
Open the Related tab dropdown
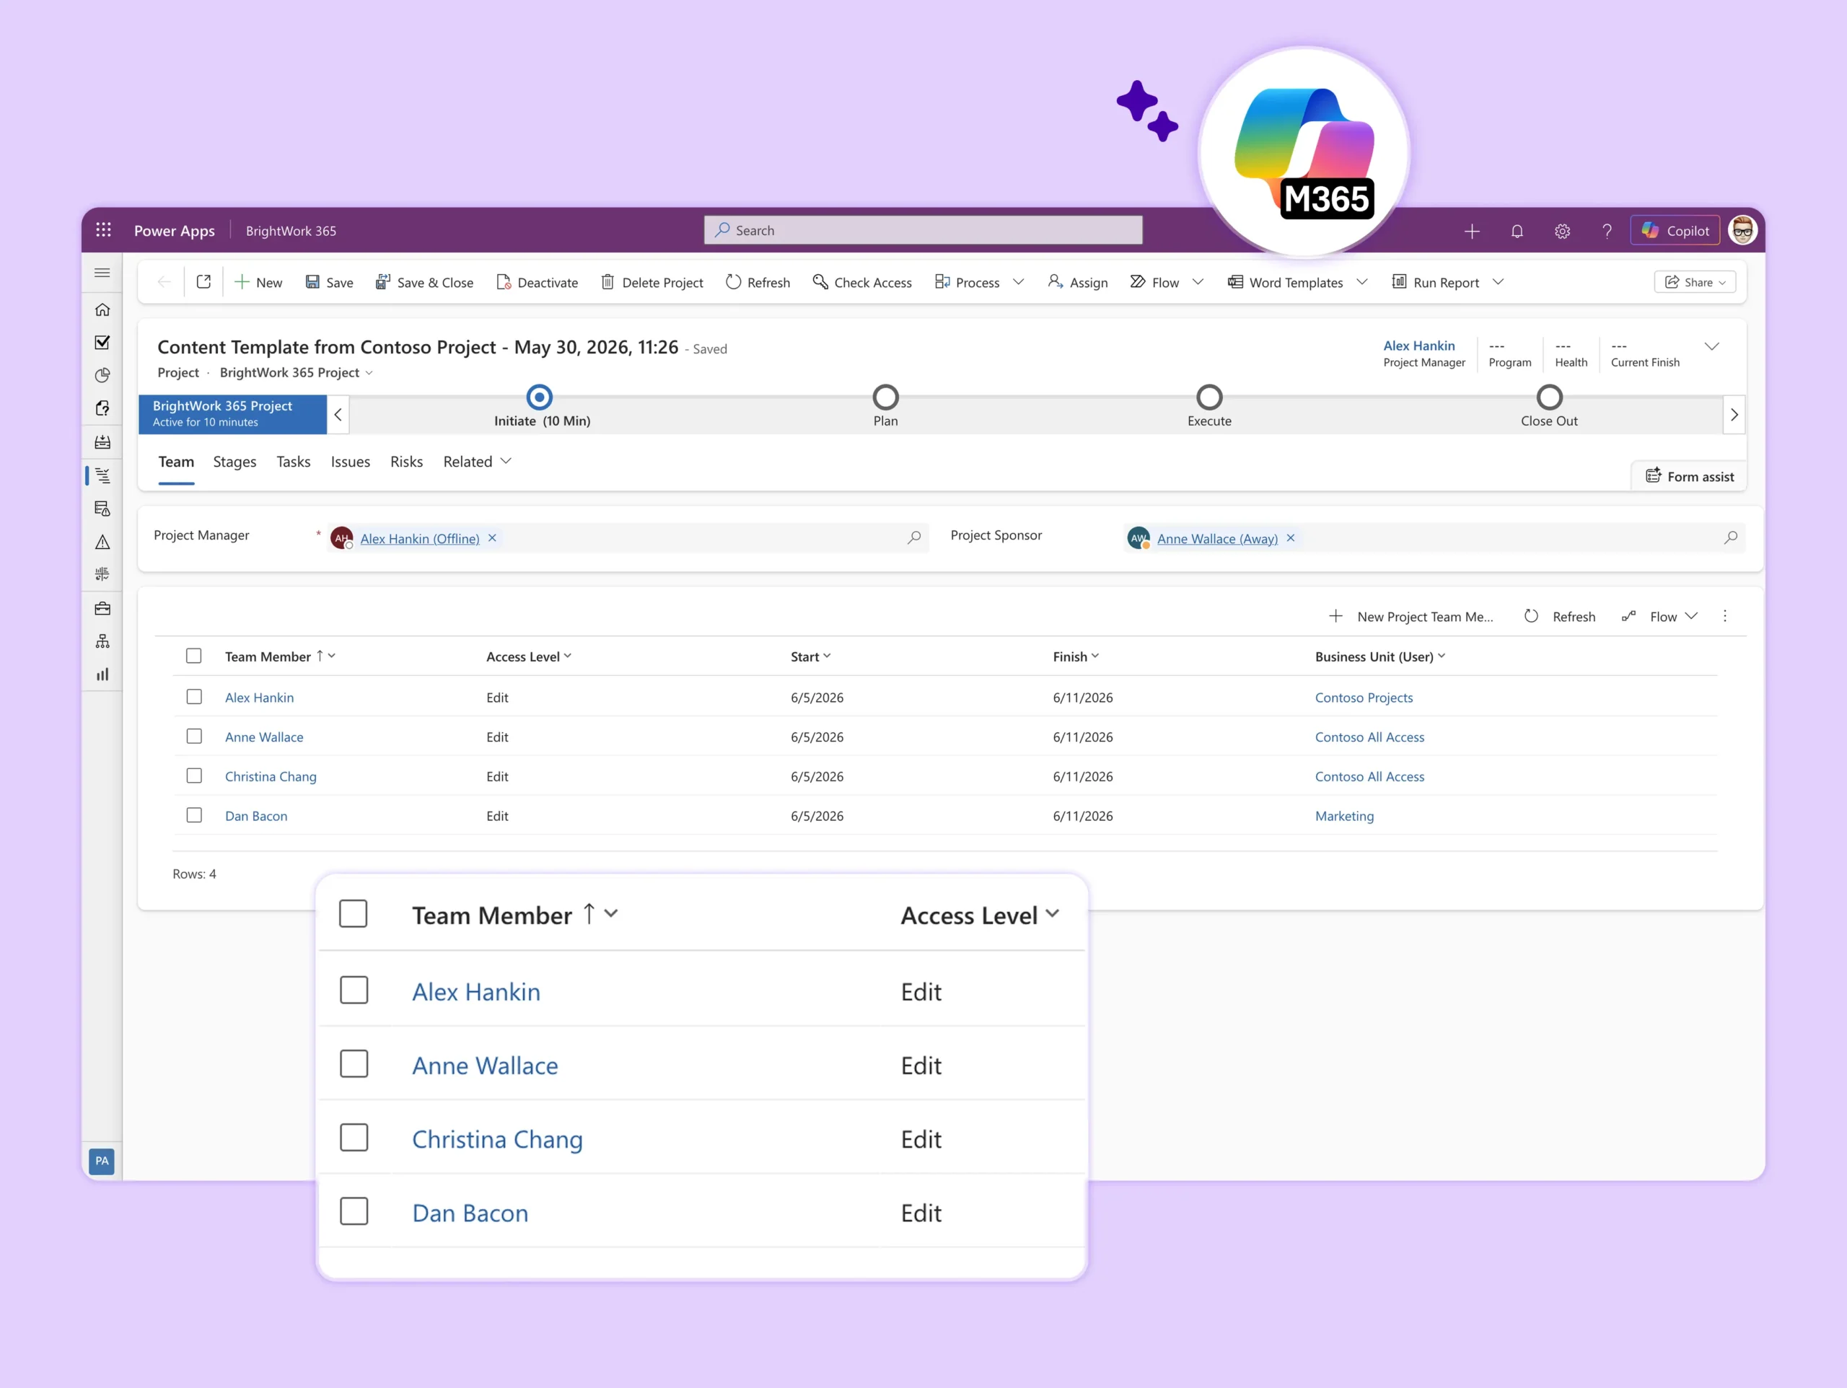pyautogui.click(x=478, y=462)
